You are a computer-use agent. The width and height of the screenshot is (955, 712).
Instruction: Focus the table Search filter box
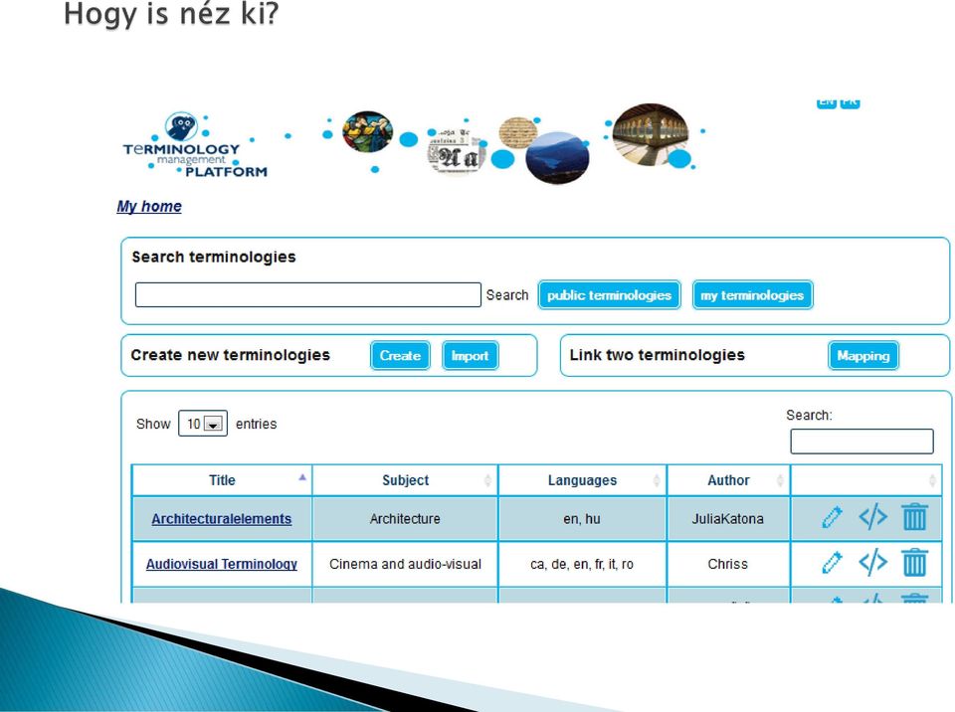click(861, 441)
